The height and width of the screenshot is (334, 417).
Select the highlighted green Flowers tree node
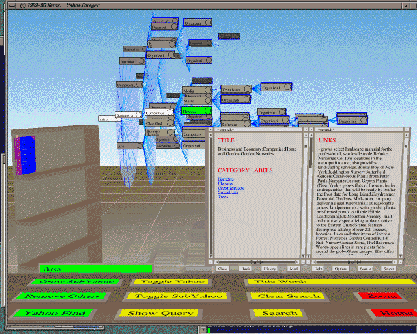tap(197, 111)
